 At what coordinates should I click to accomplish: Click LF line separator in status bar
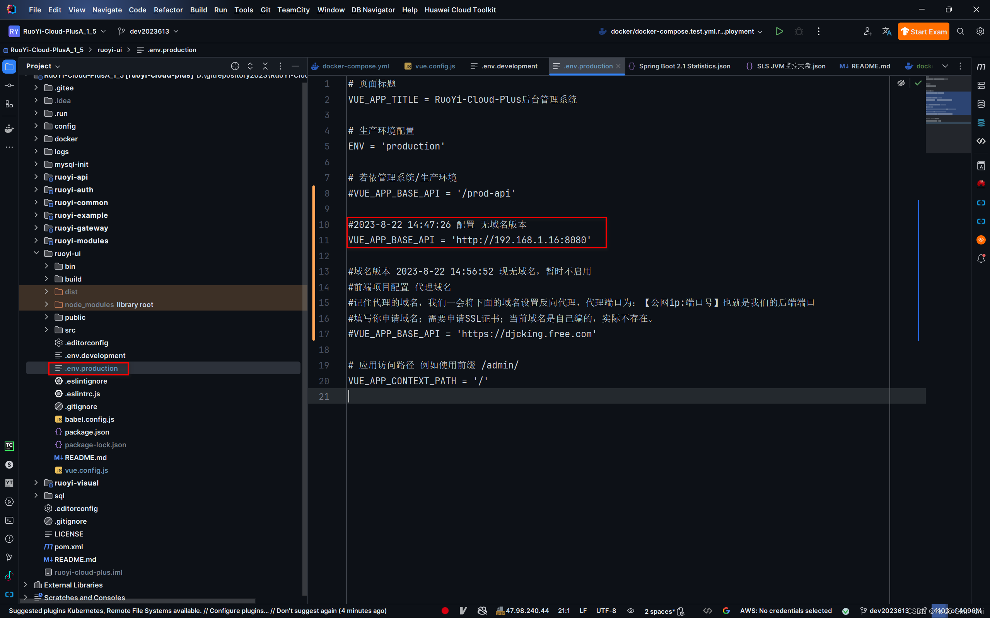tap(583, 611)
